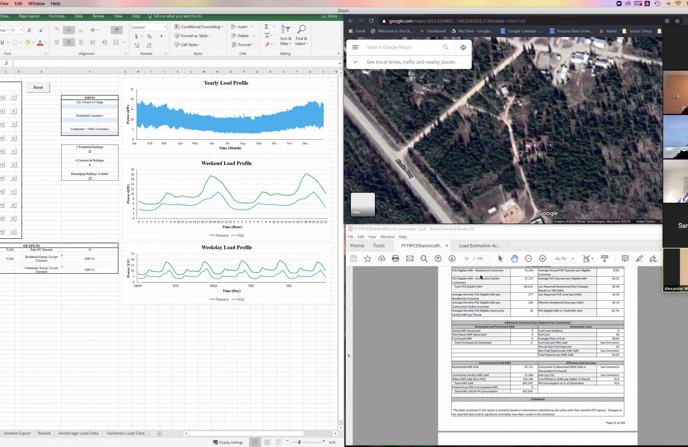Open the Google Maps hamburger menu
Viewport: 688px width, 447px height.
click(355, 47)
